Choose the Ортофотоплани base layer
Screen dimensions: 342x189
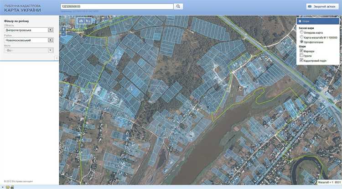302,42
